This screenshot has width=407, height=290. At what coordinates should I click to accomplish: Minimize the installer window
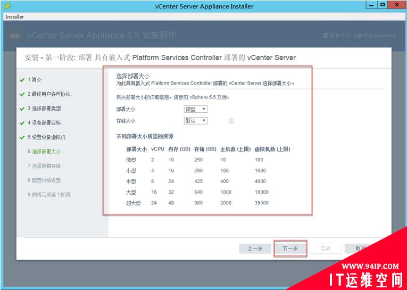[372, 5]
